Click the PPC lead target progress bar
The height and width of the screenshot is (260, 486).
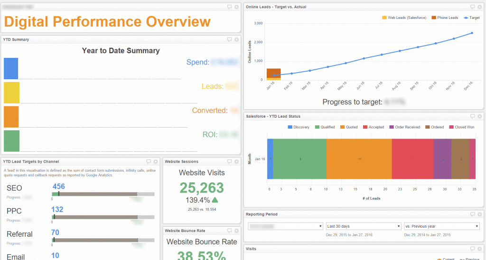pyautogui.click(x=103, y=217)
